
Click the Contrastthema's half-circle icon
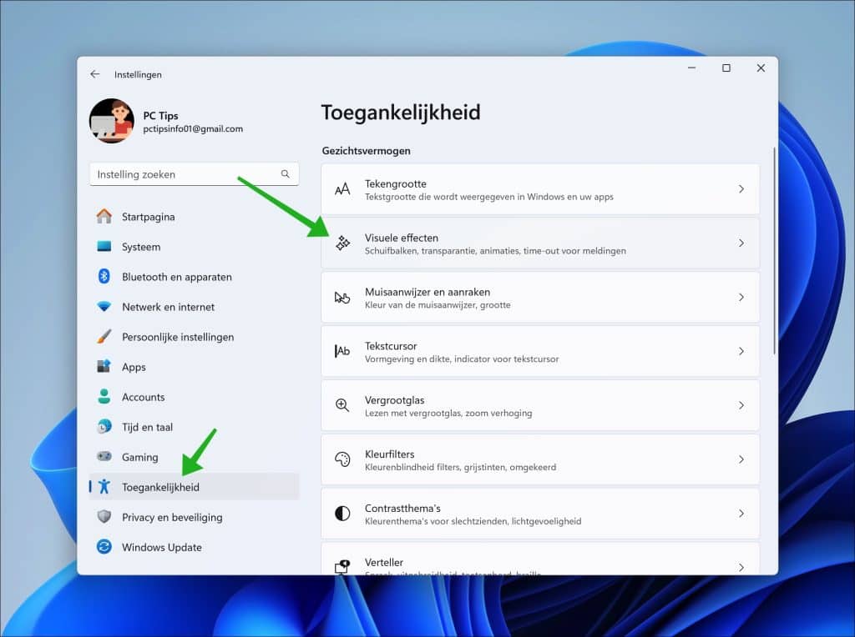[x=342, y=514]
